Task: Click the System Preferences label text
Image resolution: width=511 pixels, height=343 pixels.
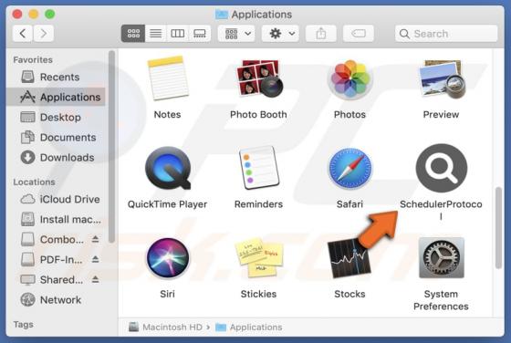Action: click(x=441, y=300)
